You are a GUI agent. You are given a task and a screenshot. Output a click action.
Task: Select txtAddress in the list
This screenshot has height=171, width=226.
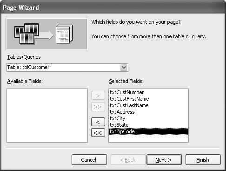tap(148, 112)
